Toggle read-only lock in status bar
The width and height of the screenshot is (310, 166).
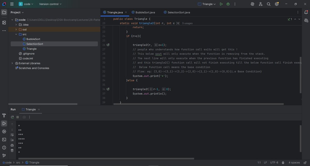pos(305,163)
